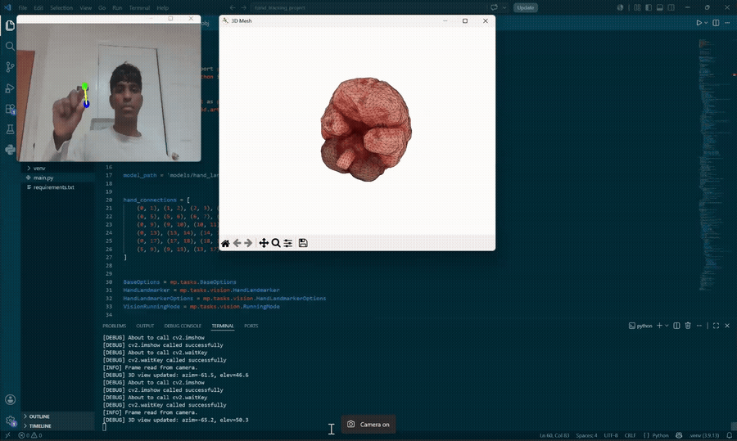Viewport: 737px width, 441px height.
Task: Click errors and warnings count in status bar
Action: click(x=30, y=435)
